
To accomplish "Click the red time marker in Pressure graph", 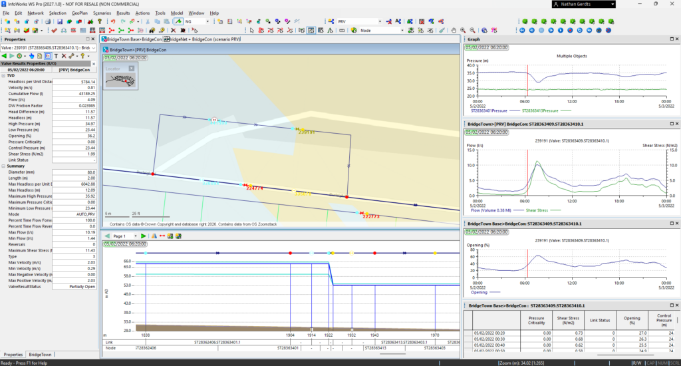I will point(527,81).
